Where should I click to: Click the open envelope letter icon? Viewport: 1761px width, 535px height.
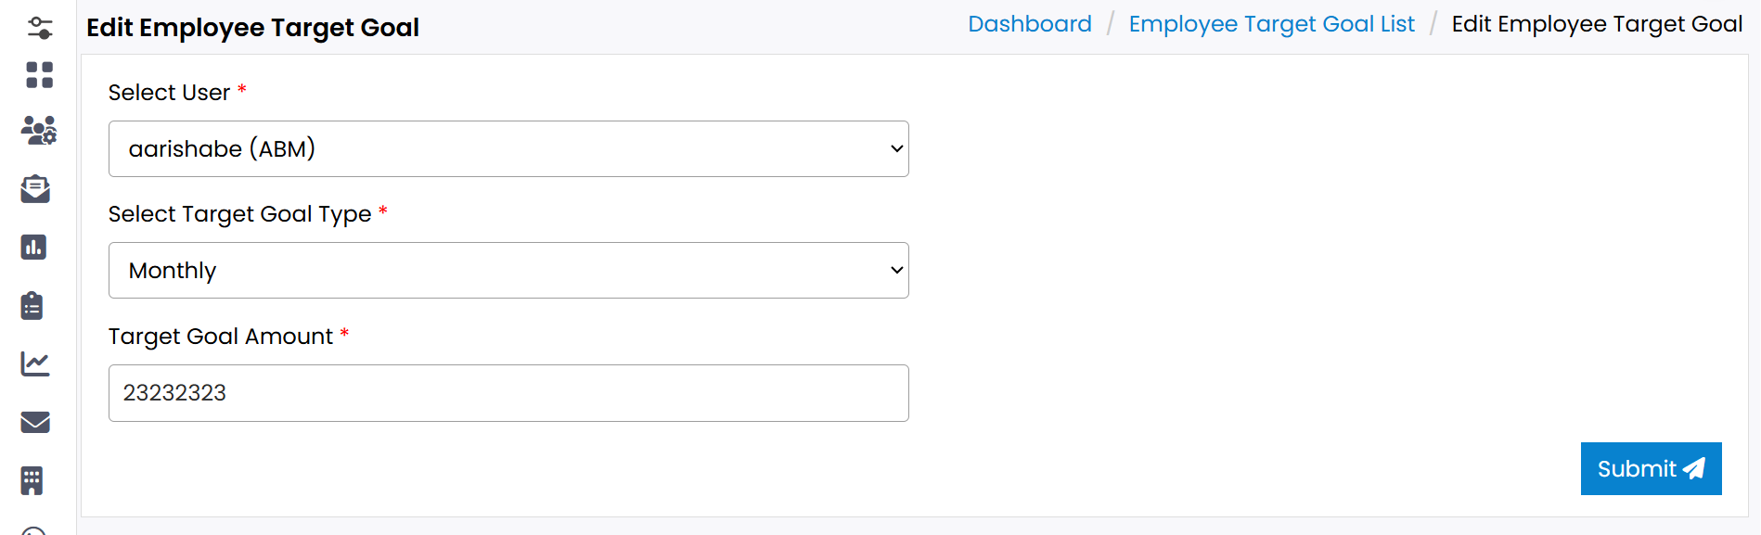pos(35,189)
